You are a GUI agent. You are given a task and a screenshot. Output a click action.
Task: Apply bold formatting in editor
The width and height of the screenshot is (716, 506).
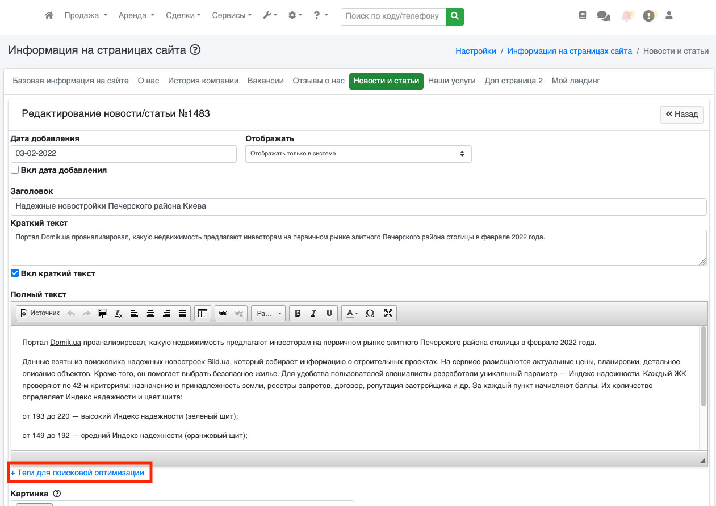pos(298,313)
